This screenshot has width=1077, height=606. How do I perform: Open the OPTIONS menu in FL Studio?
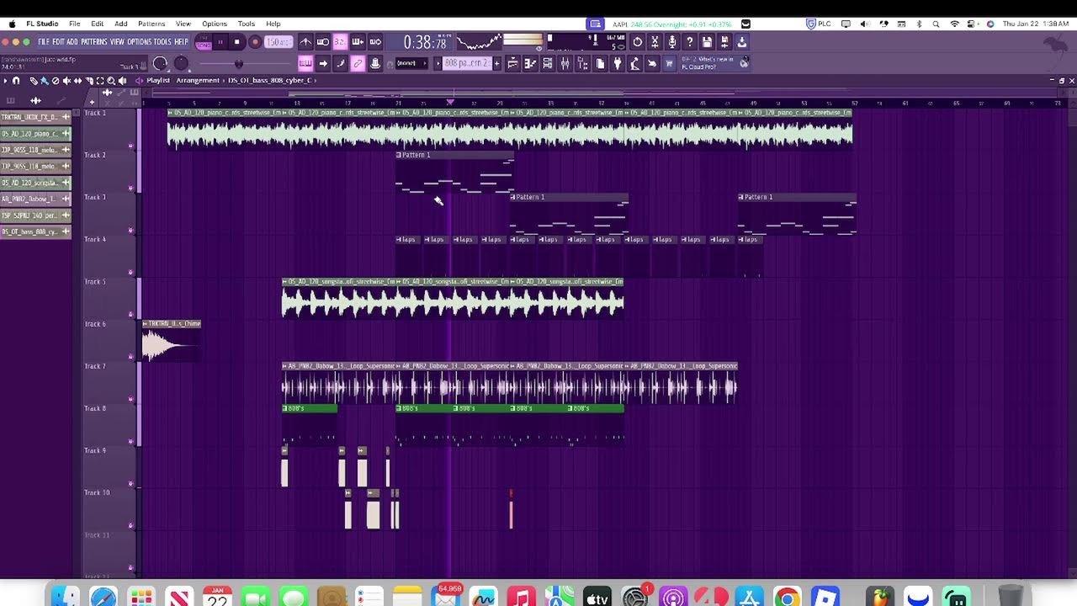(x=139, y=42)
